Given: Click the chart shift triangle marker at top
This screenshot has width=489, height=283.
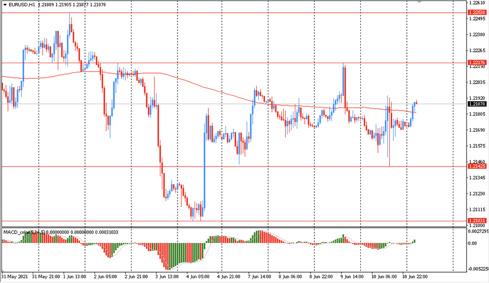Looking at the screenshot, I should pyautogui.click(x=420, y=2).
